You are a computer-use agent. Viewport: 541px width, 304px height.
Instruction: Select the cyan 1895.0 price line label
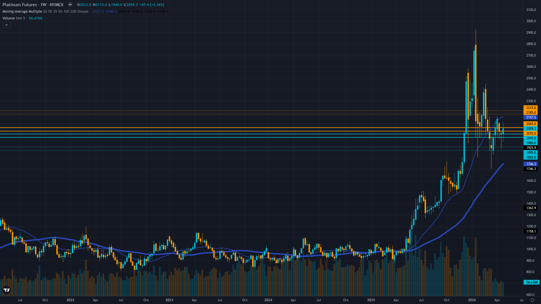[531, 153]
